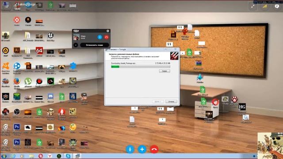Expand options chevron in Skype mini window
The height and width of the screenshot is (159, 283).
tap(76, 45)
